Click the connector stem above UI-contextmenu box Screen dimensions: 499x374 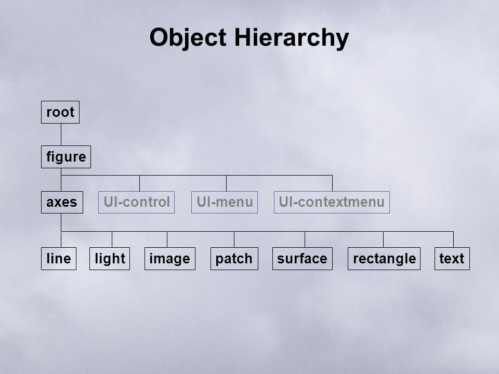tap(332, 183)
